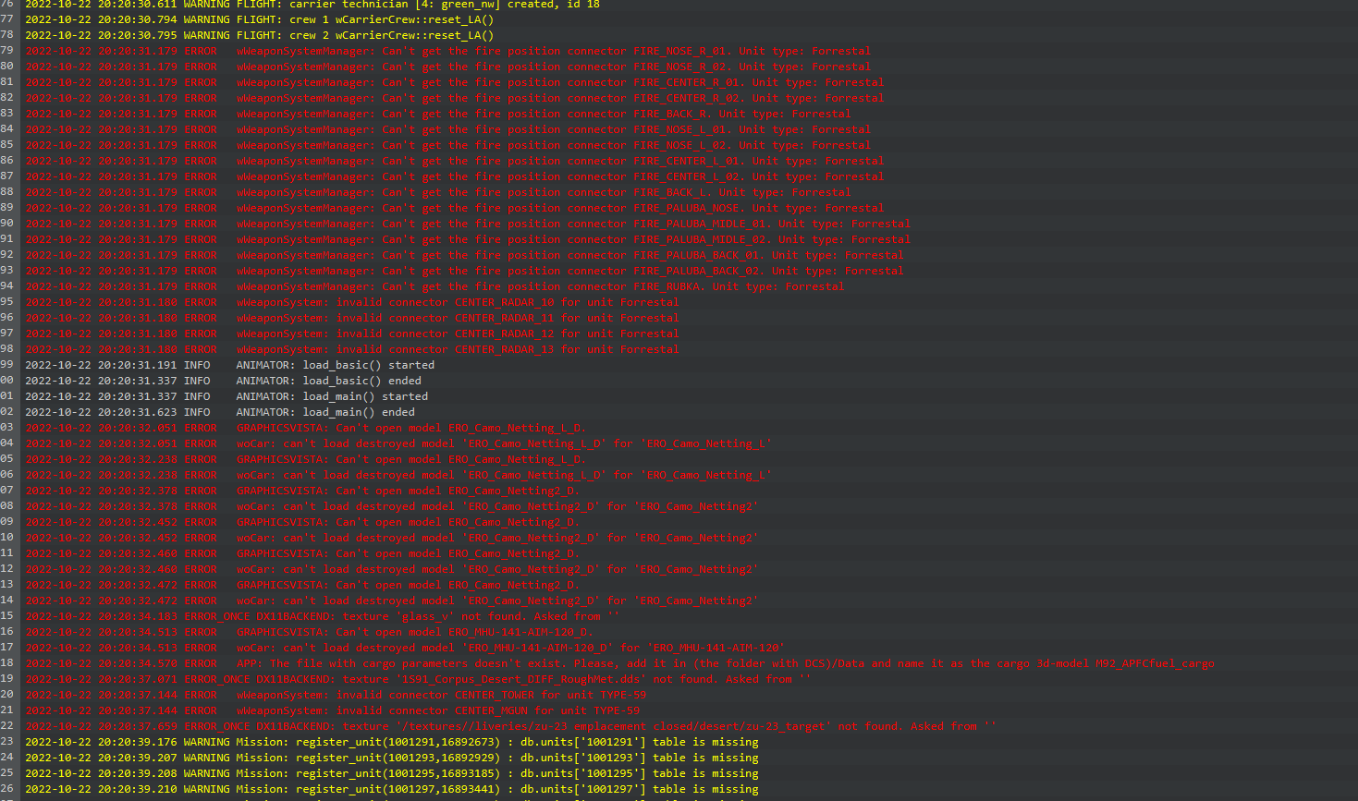Select the CENTER_TOWER TYPE-59 error line
The image size is (1358, 801).
(336, 695)
